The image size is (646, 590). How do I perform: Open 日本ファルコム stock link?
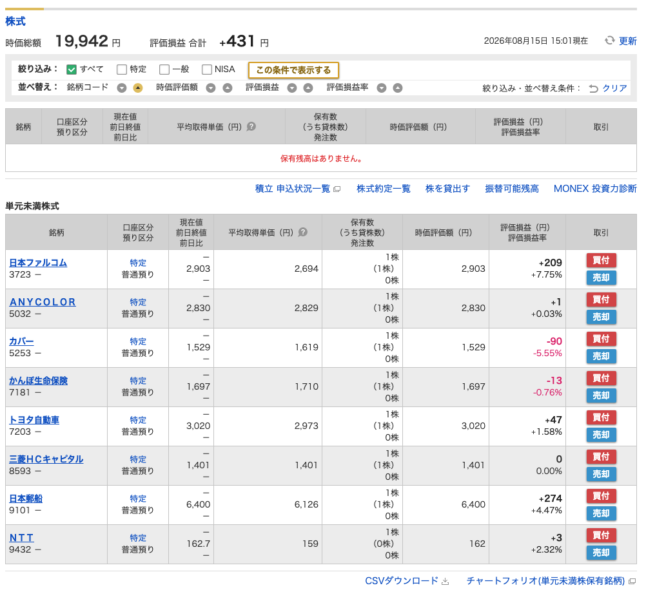pyautogui.click(x=38, y=263)
